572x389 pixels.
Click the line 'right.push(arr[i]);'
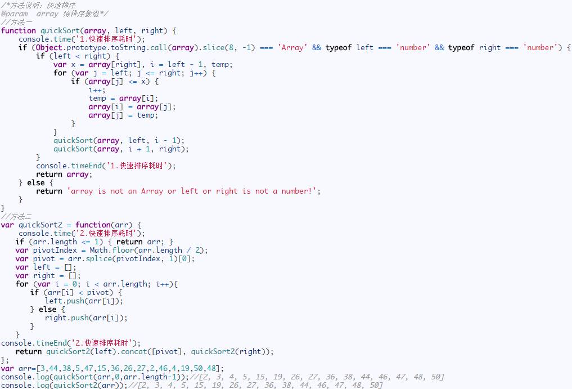86,318
